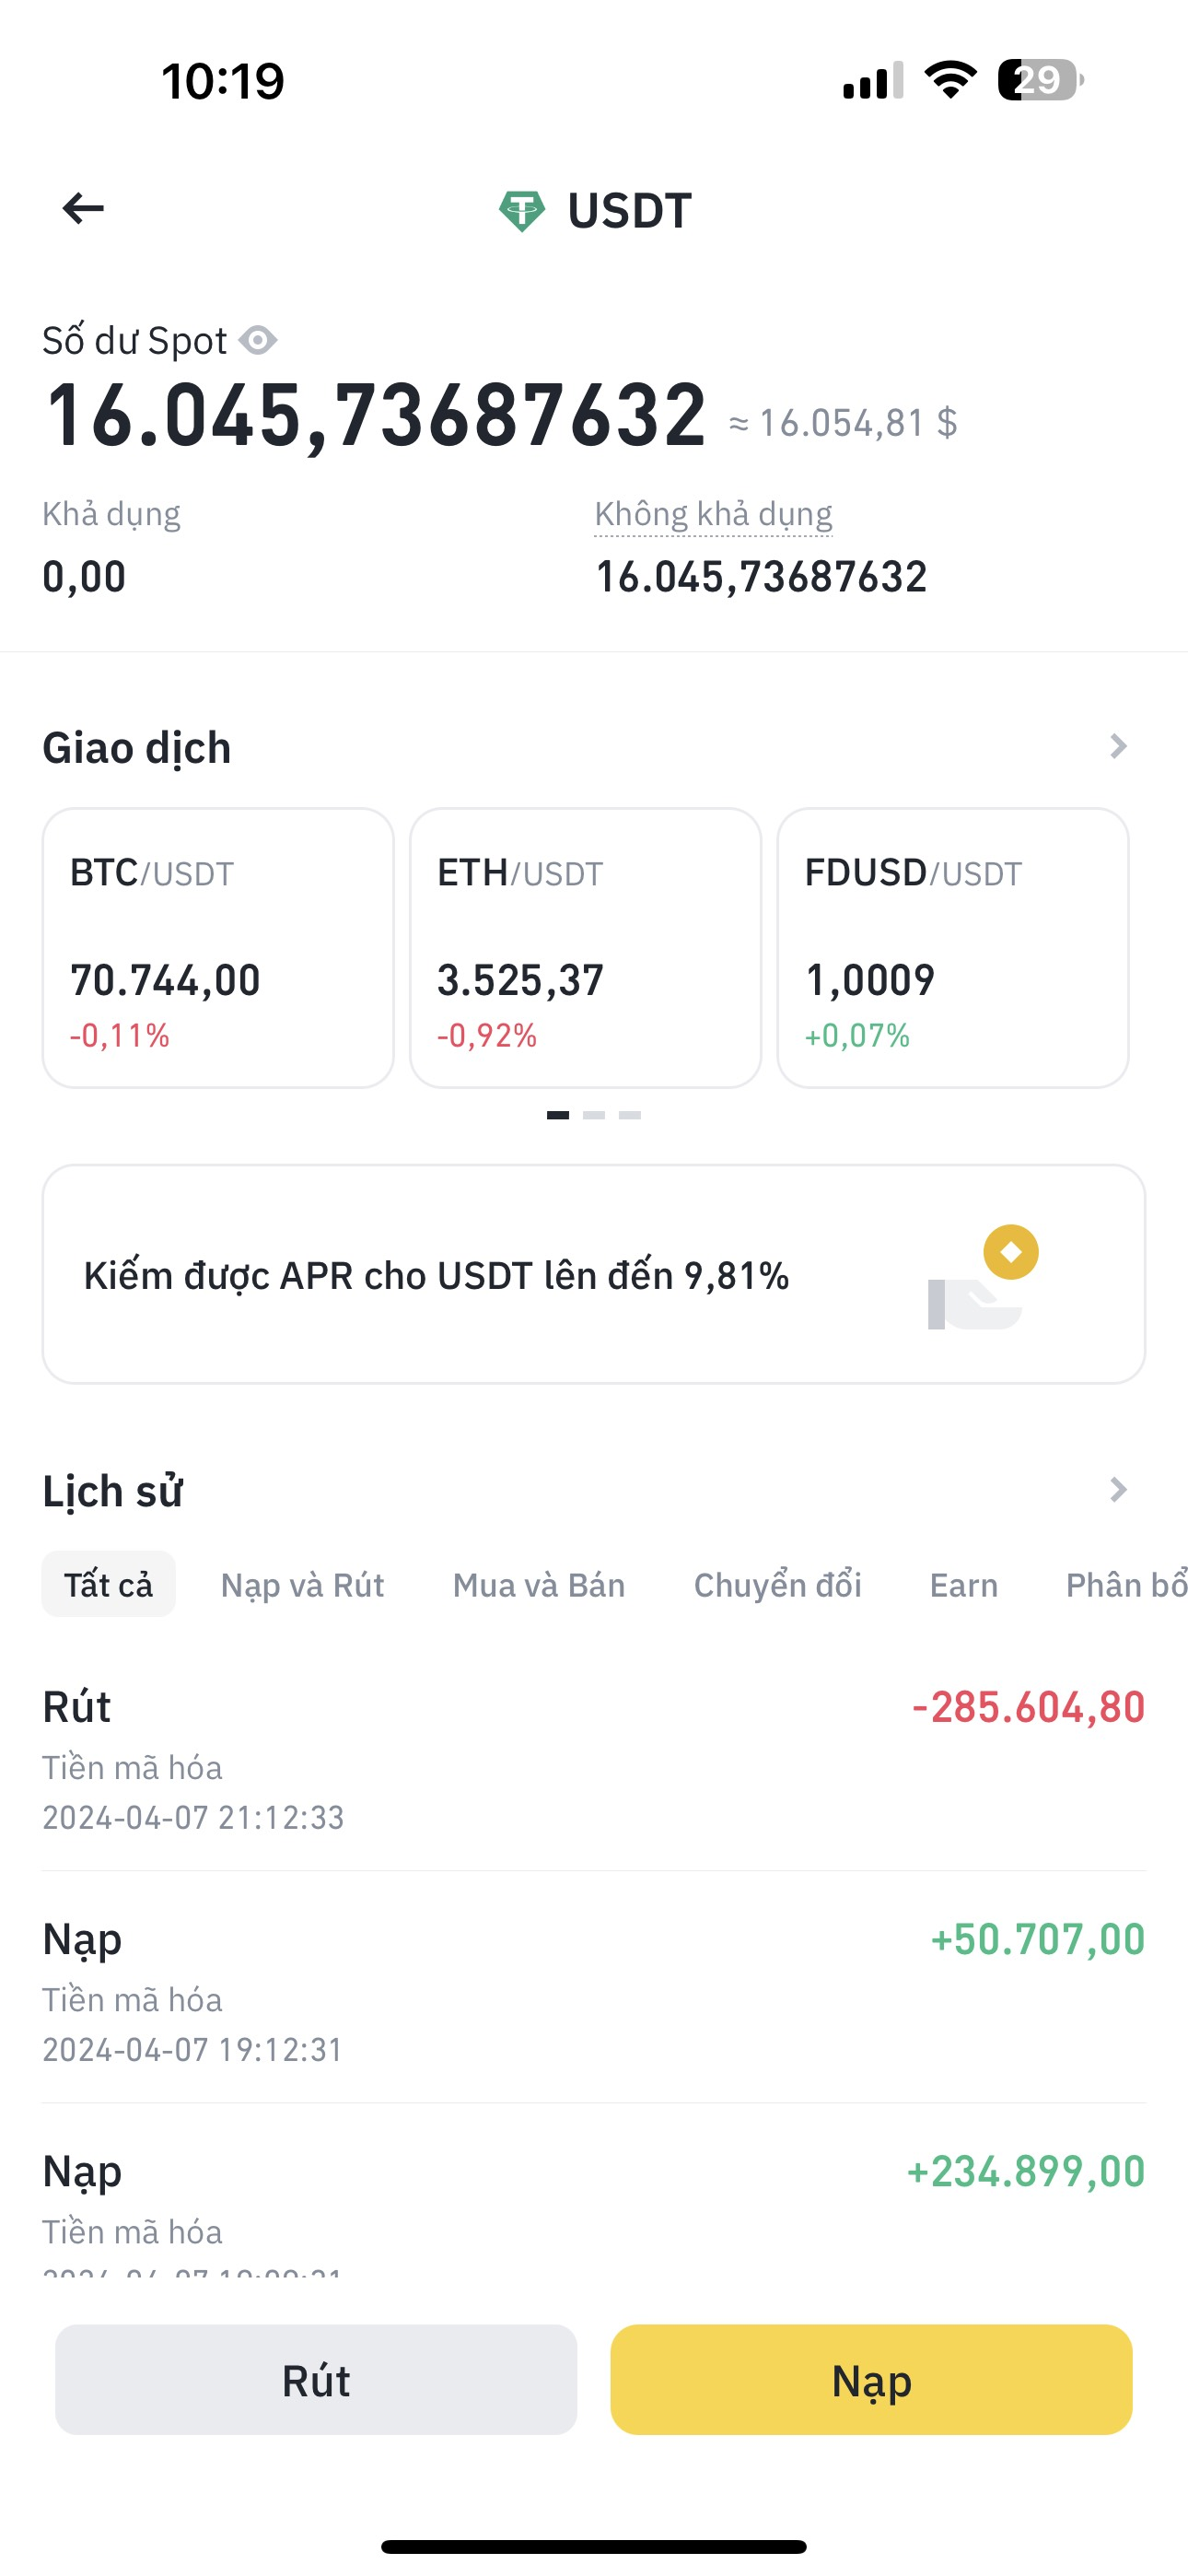Switch to the Mua và Bán tab
1188x2576 pixels.
point(538,1585)
